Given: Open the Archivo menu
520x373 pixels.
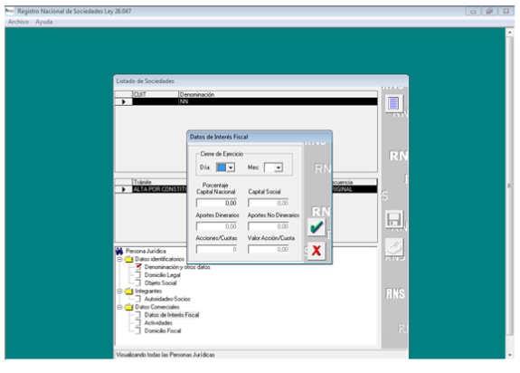Looking at the screenshot, I should pos(18,22).
